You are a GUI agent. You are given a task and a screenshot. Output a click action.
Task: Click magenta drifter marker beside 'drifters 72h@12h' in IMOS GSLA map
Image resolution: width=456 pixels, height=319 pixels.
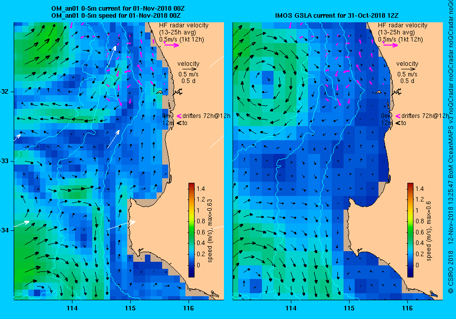tap(398, 116)
